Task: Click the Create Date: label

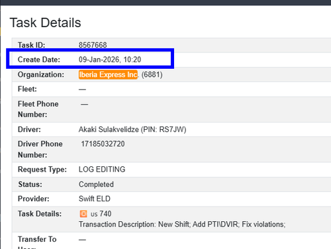Action: (x=39, y=60)
